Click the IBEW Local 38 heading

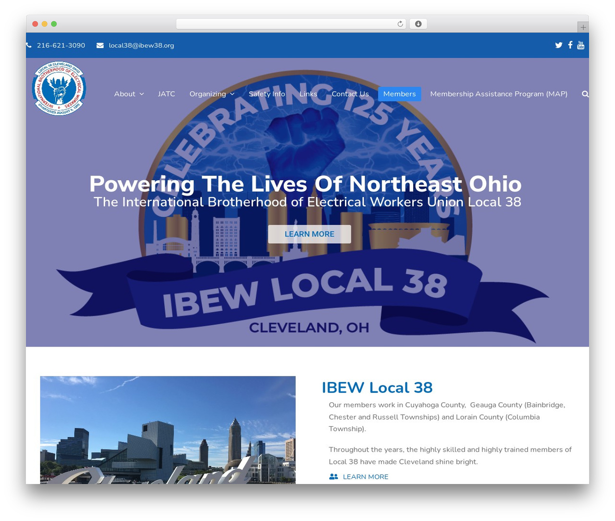pos(377,387)
